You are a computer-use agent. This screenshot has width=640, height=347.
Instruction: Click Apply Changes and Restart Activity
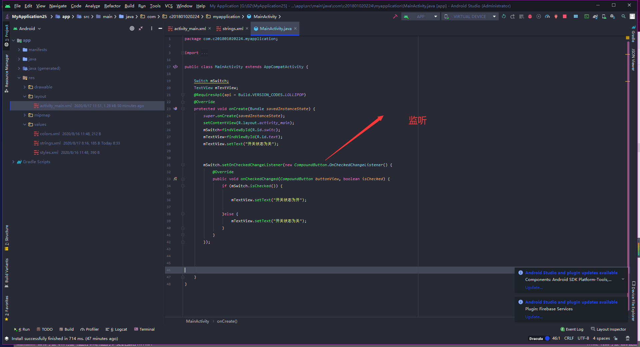512,16
